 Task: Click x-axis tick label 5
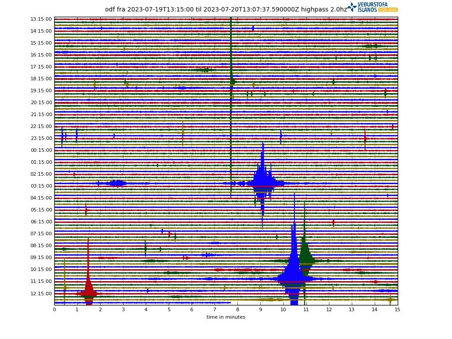click(169, 310)
